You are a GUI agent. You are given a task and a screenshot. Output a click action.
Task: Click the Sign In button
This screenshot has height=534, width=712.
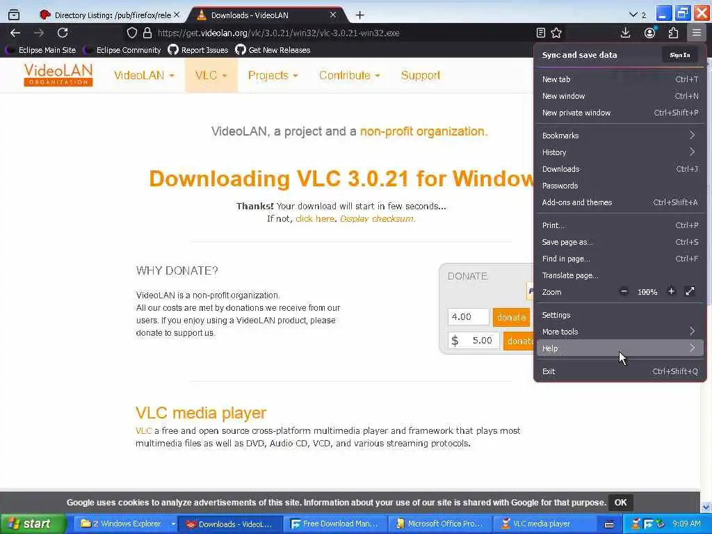pos(680,55)
